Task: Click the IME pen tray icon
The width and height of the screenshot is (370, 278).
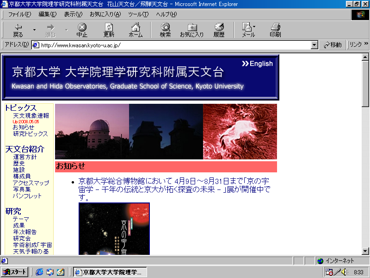Action: pos(338,272)
